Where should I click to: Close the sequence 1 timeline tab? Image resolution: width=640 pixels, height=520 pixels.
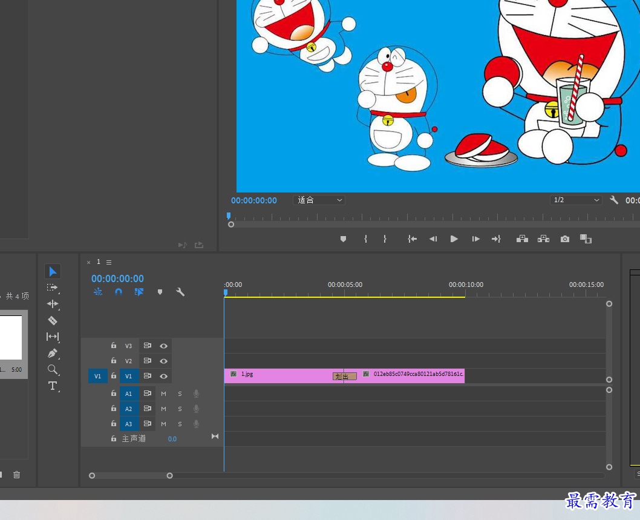click(88, 262)
